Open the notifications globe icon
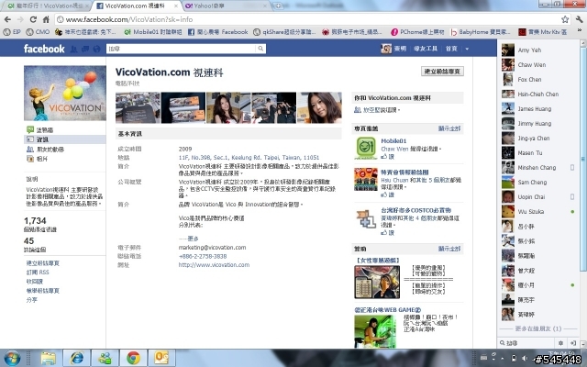Screen dimensions: 587x367 (96, 49)
